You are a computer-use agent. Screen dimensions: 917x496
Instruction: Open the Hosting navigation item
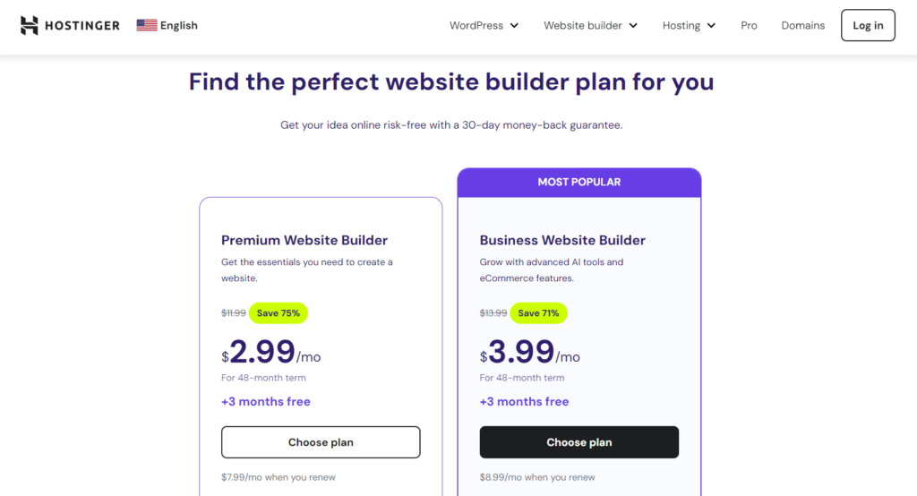(x=689, y=26)
